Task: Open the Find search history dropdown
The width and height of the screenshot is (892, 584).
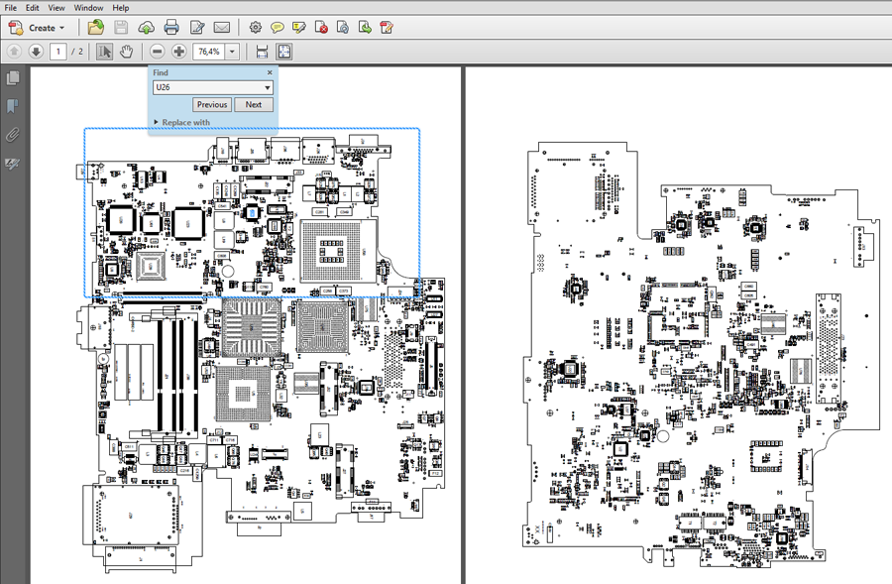Action: point(267,87)
